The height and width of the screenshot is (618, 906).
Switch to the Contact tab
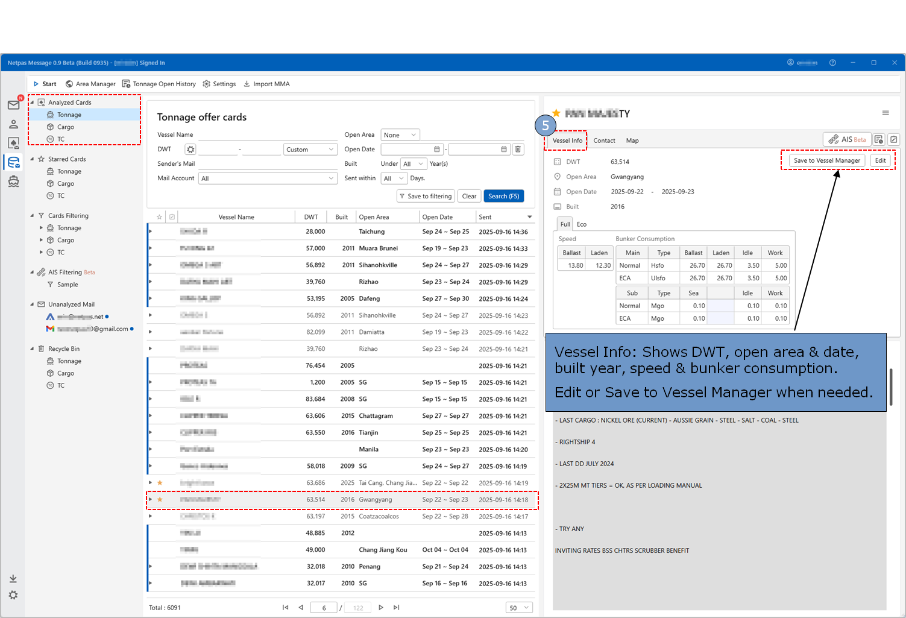click(x=604, y=140)
